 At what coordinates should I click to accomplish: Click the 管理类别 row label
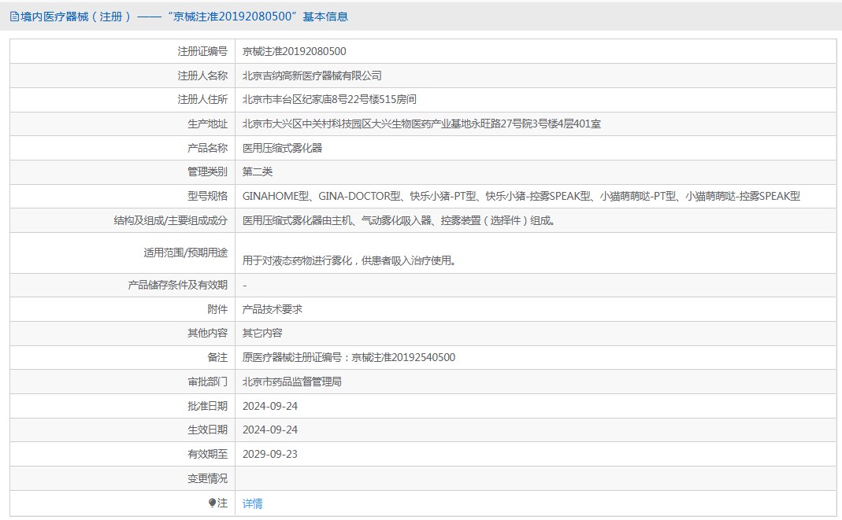click(207, 171)
